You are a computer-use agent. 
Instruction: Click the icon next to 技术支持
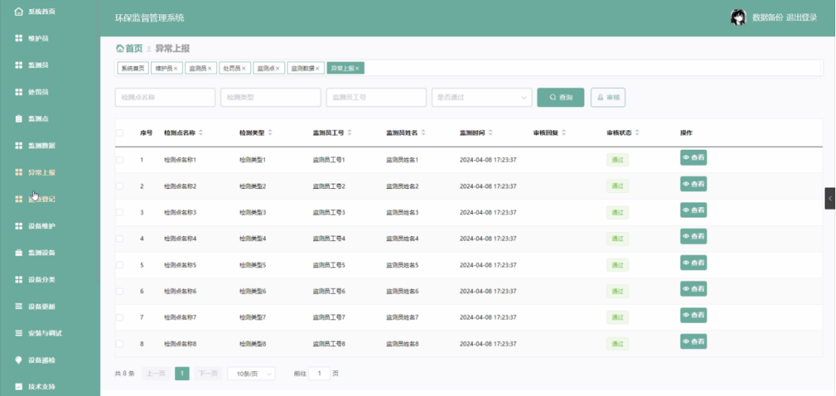(19, 386)
